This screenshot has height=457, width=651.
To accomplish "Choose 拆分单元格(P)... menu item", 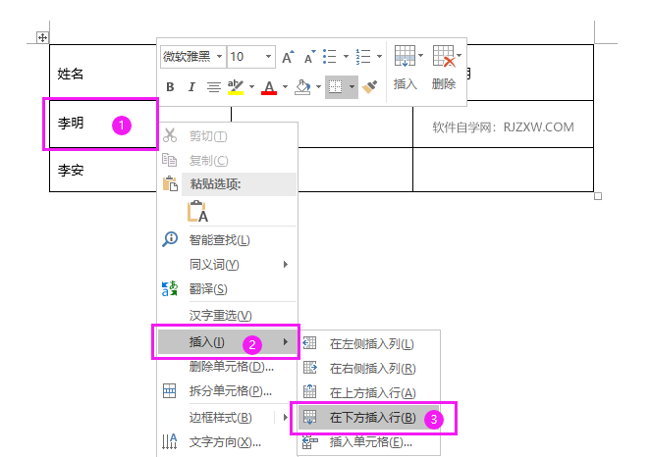I will tap(228, 390).
